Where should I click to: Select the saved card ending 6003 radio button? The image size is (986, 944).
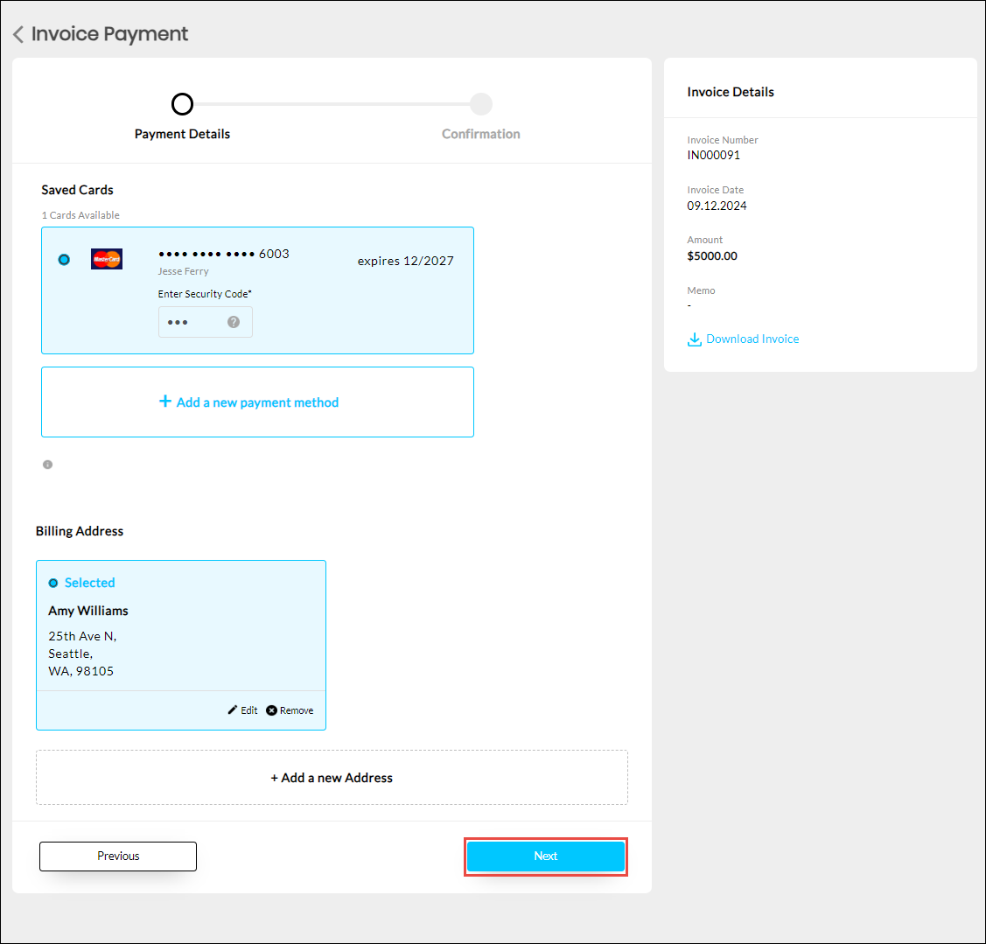pyautogui.click(x=64, y=260)
